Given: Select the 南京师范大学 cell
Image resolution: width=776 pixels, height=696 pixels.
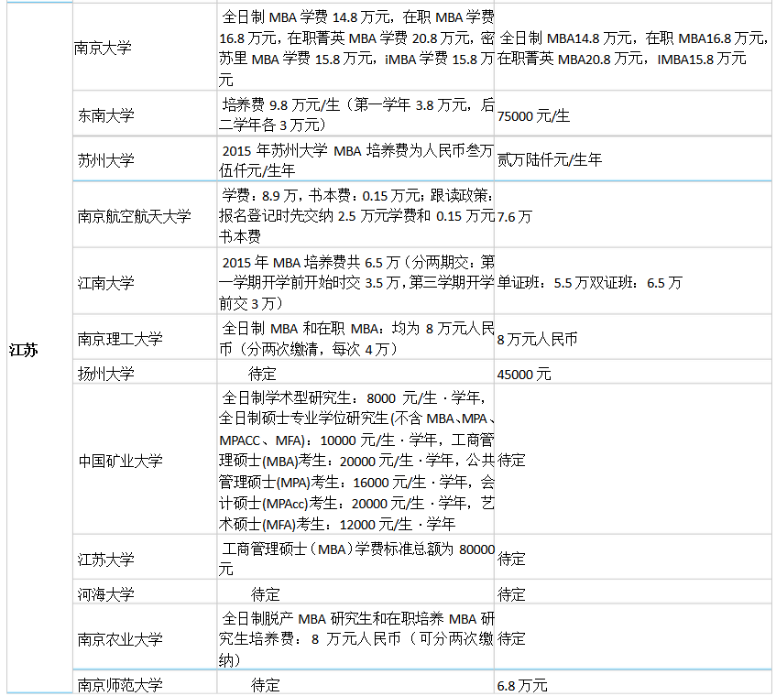Looking at the screenshot, I should [145, 682].
